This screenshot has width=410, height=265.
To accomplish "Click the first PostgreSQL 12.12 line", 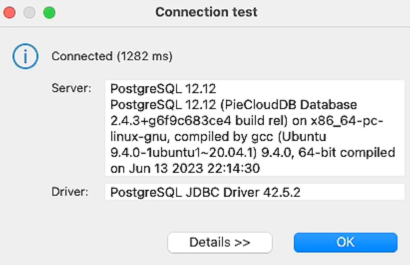I will click(163, 89).
